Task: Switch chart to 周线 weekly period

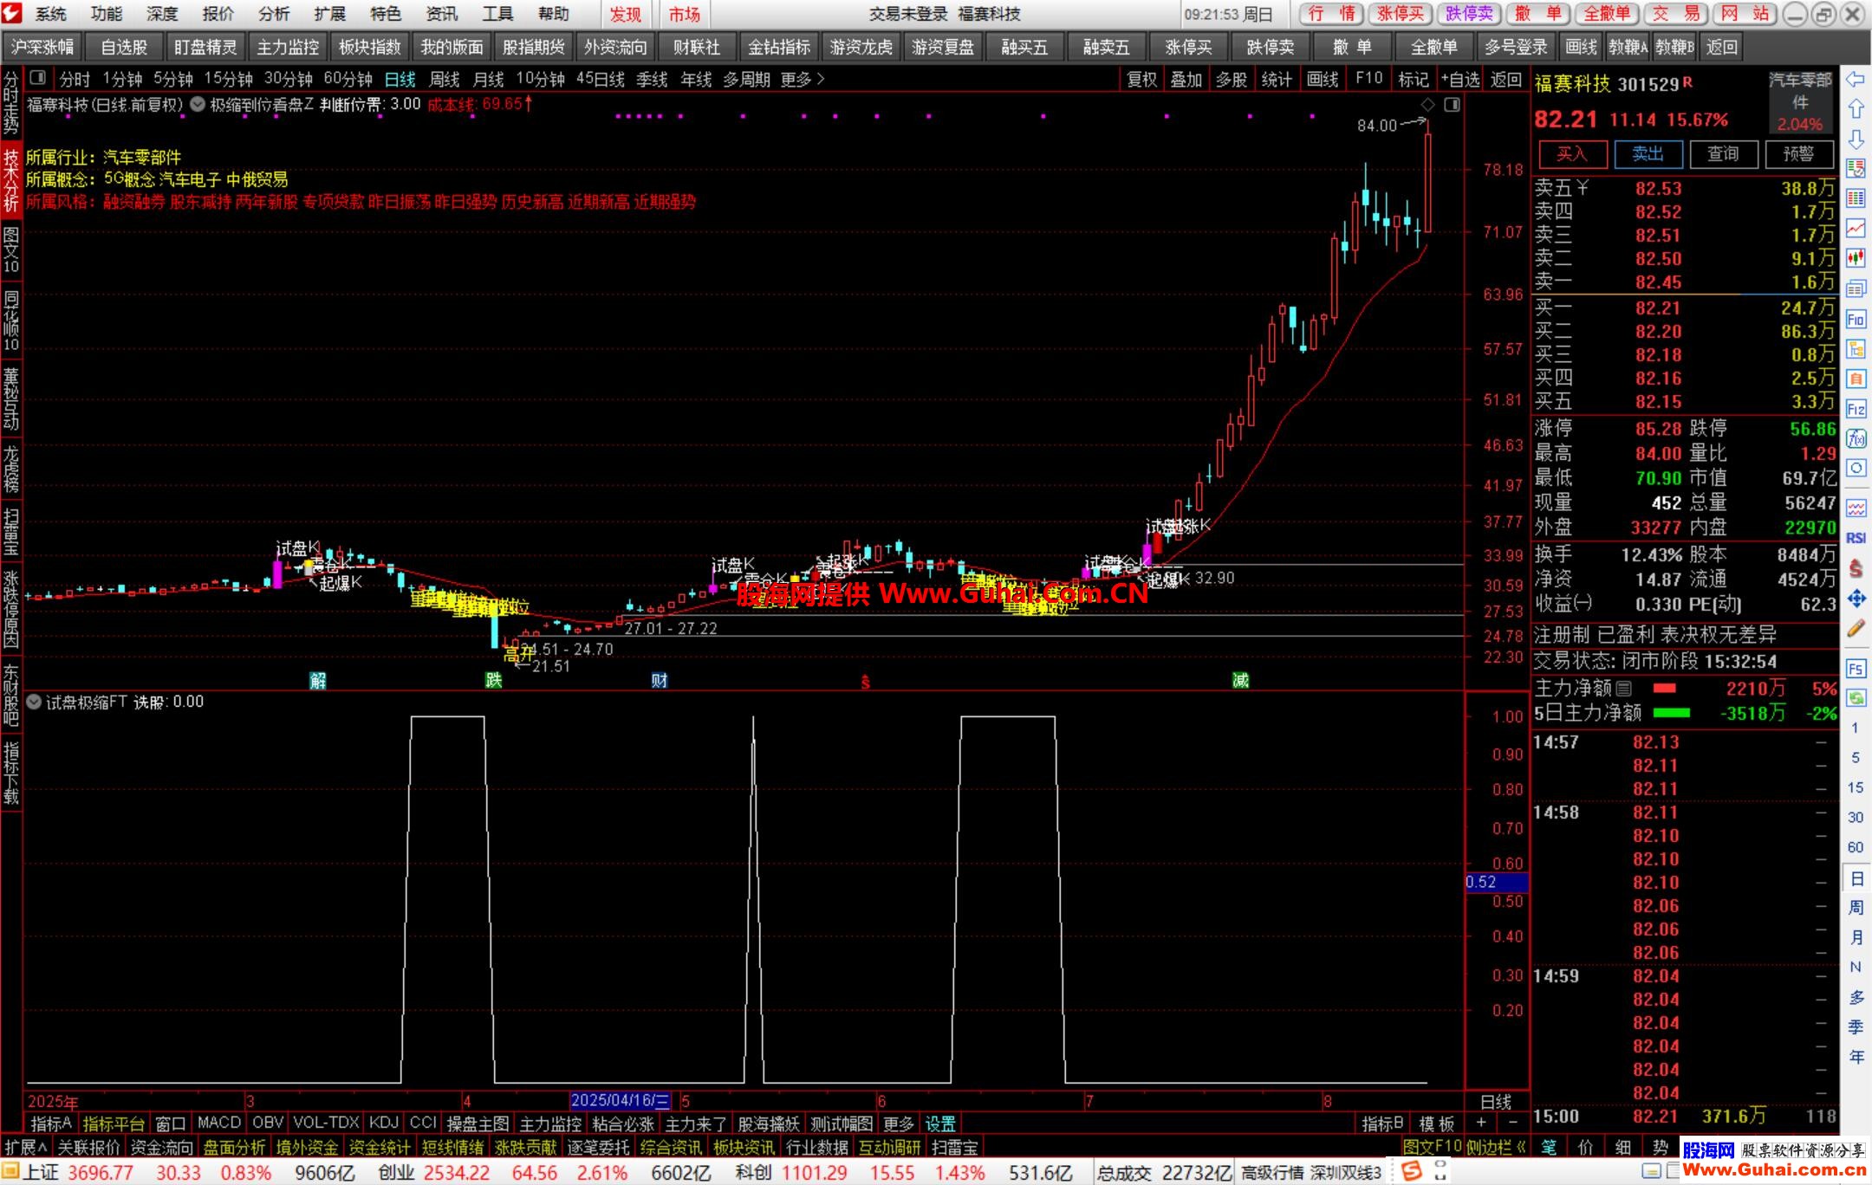Action: (445, 79)
